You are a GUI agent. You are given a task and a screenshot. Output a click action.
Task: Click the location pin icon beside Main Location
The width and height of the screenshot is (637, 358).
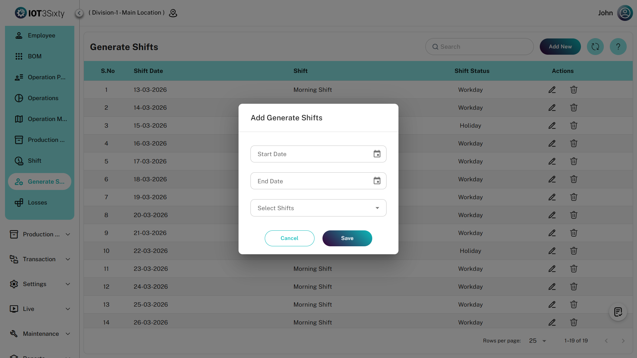coord(173,13)
